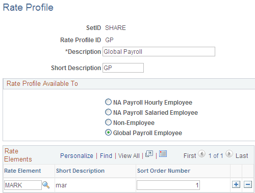Open Personalize grid link
255x193 pixels.
coord(76,156)
